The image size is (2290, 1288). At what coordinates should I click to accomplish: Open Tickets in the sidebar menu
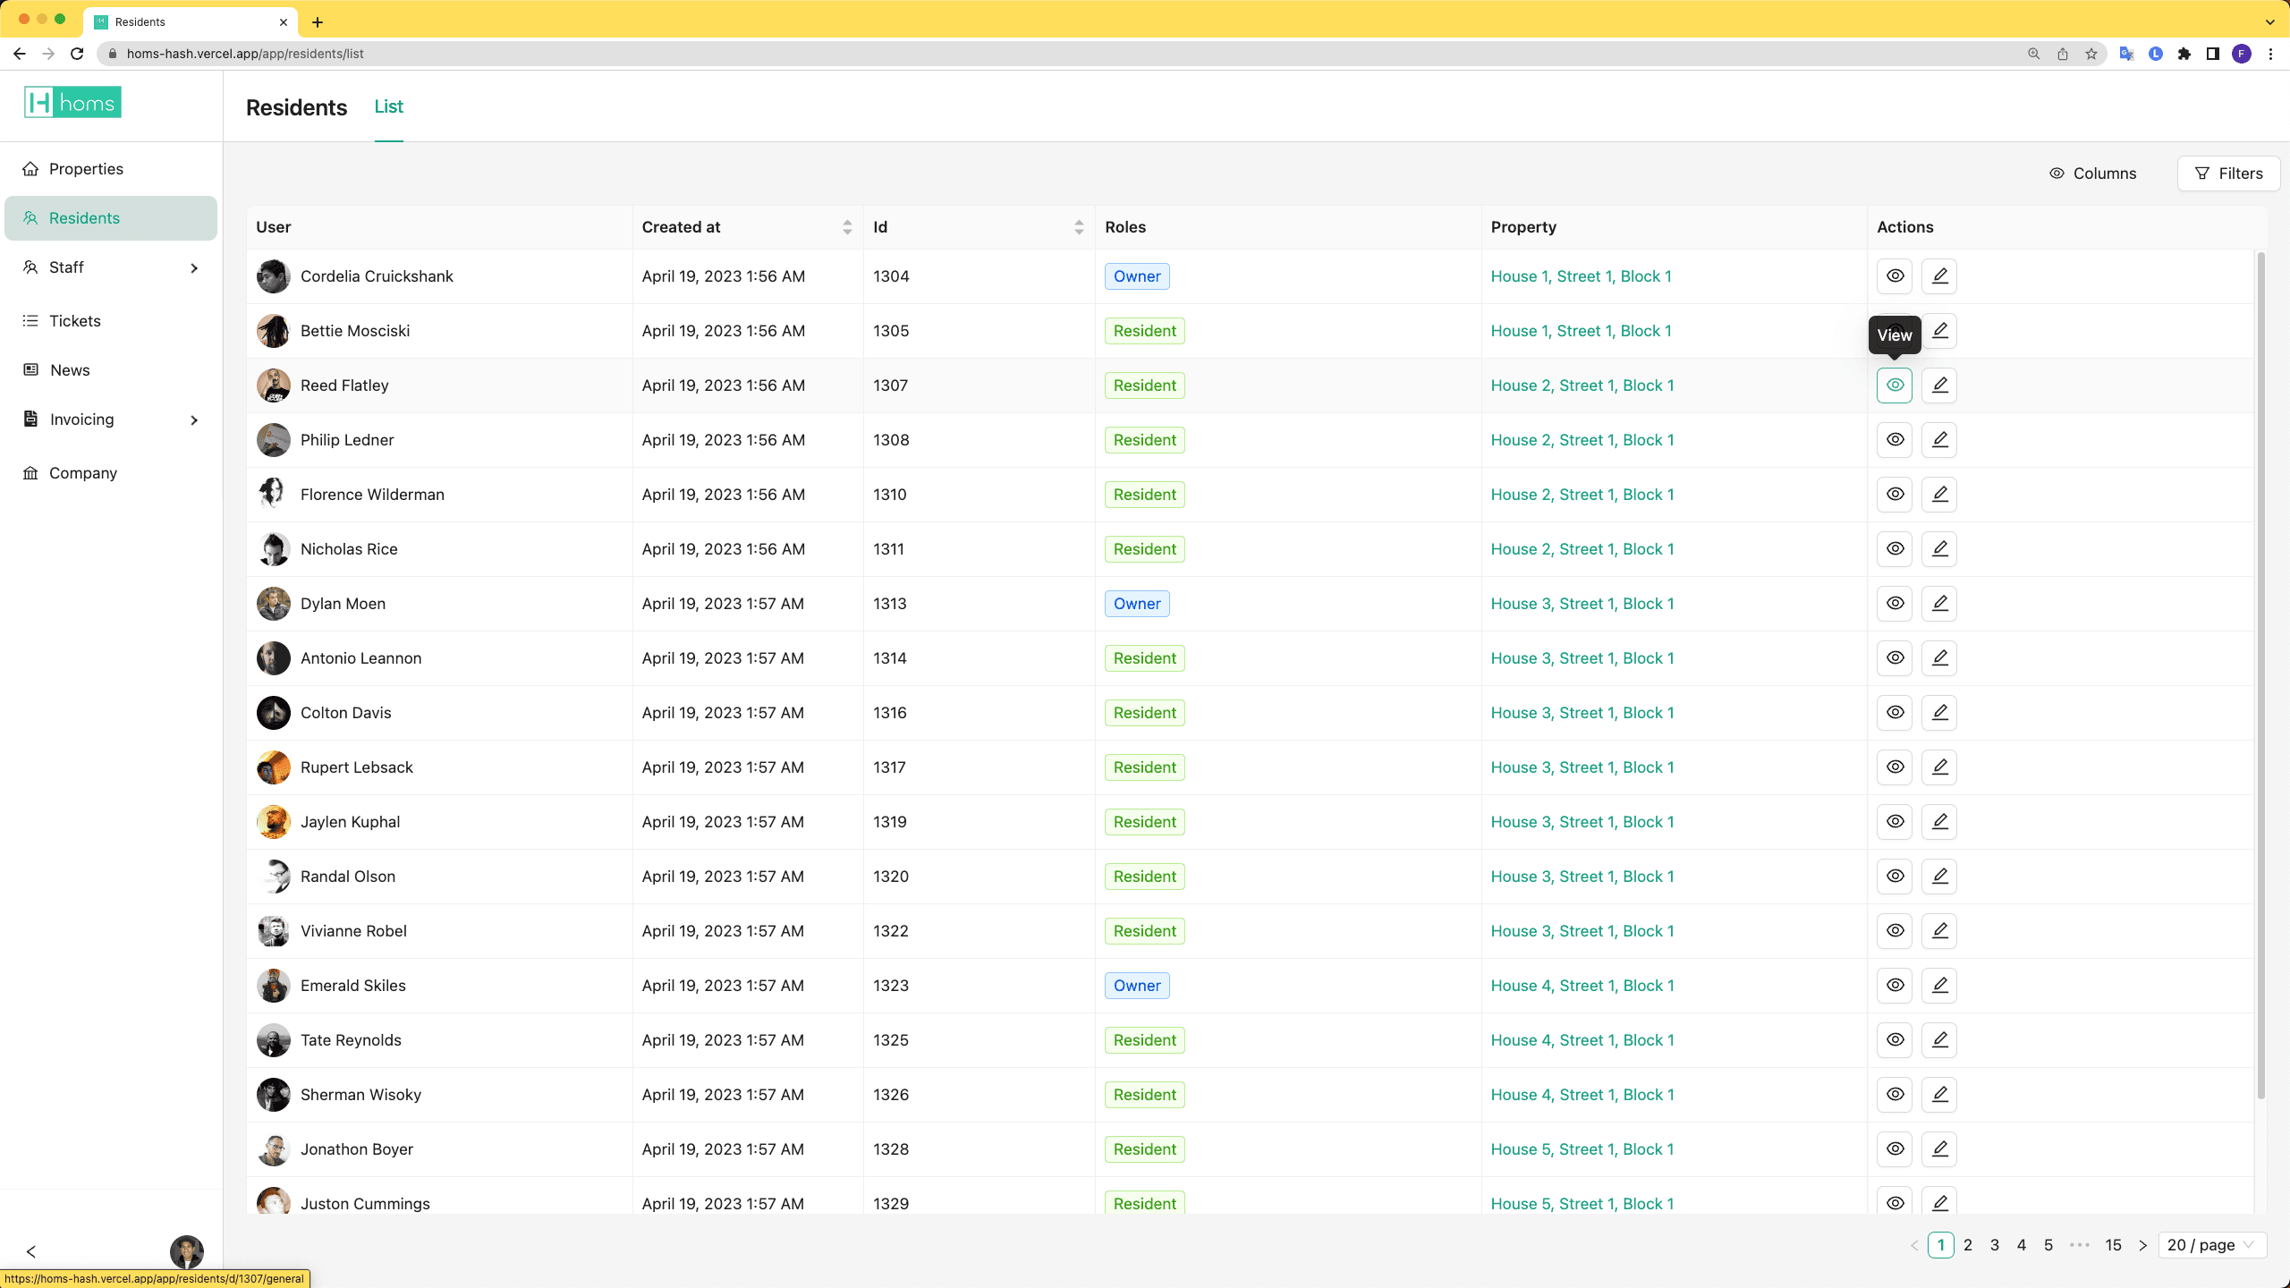[x=75, y=321]
